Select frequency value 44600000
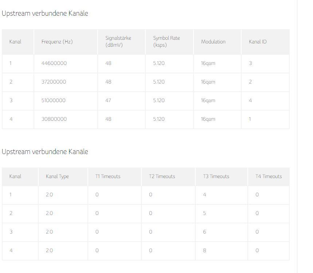313x273 pixels. coord(54,63)
